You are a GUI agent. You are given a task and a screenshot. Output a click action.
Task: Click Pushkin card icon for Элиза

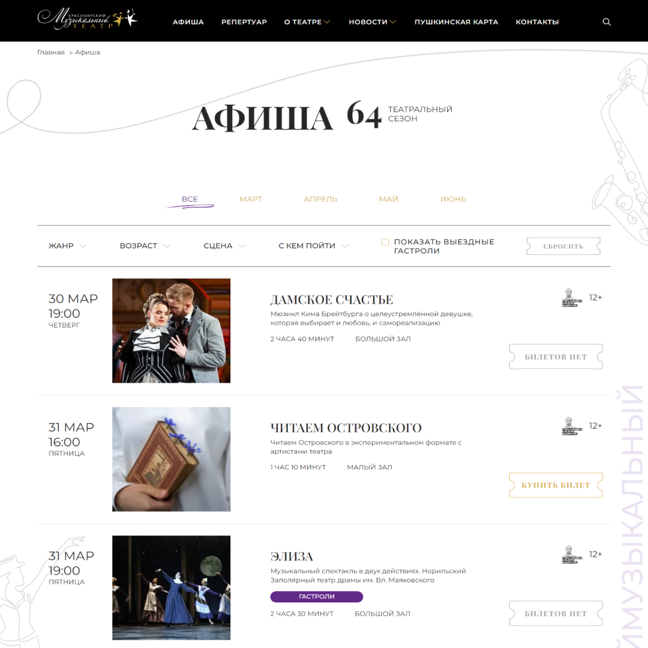[572, 554]
